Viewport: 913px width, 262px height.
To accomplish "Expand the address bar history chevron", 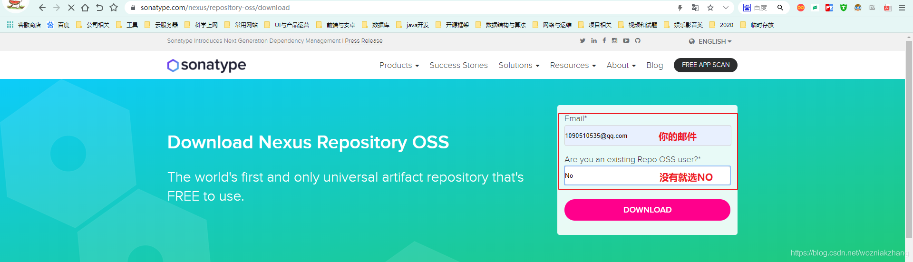I will pos(726,8).
